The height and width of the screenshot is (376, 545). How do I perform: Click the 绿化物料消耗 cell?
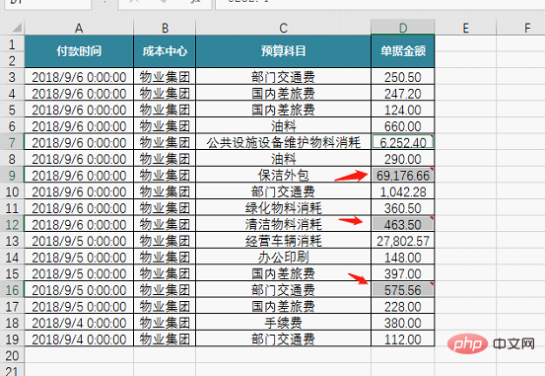(x=283, y=208)
